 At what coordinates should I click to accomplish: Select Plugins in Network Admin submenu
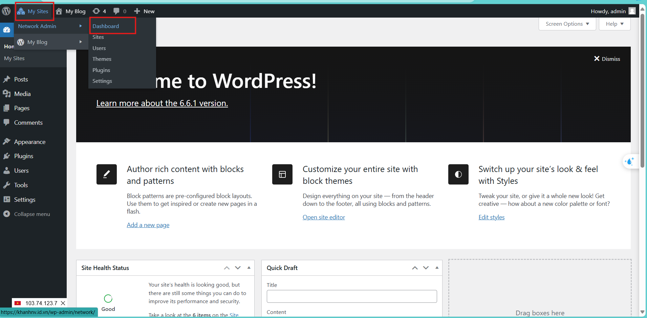coord(101,70)
